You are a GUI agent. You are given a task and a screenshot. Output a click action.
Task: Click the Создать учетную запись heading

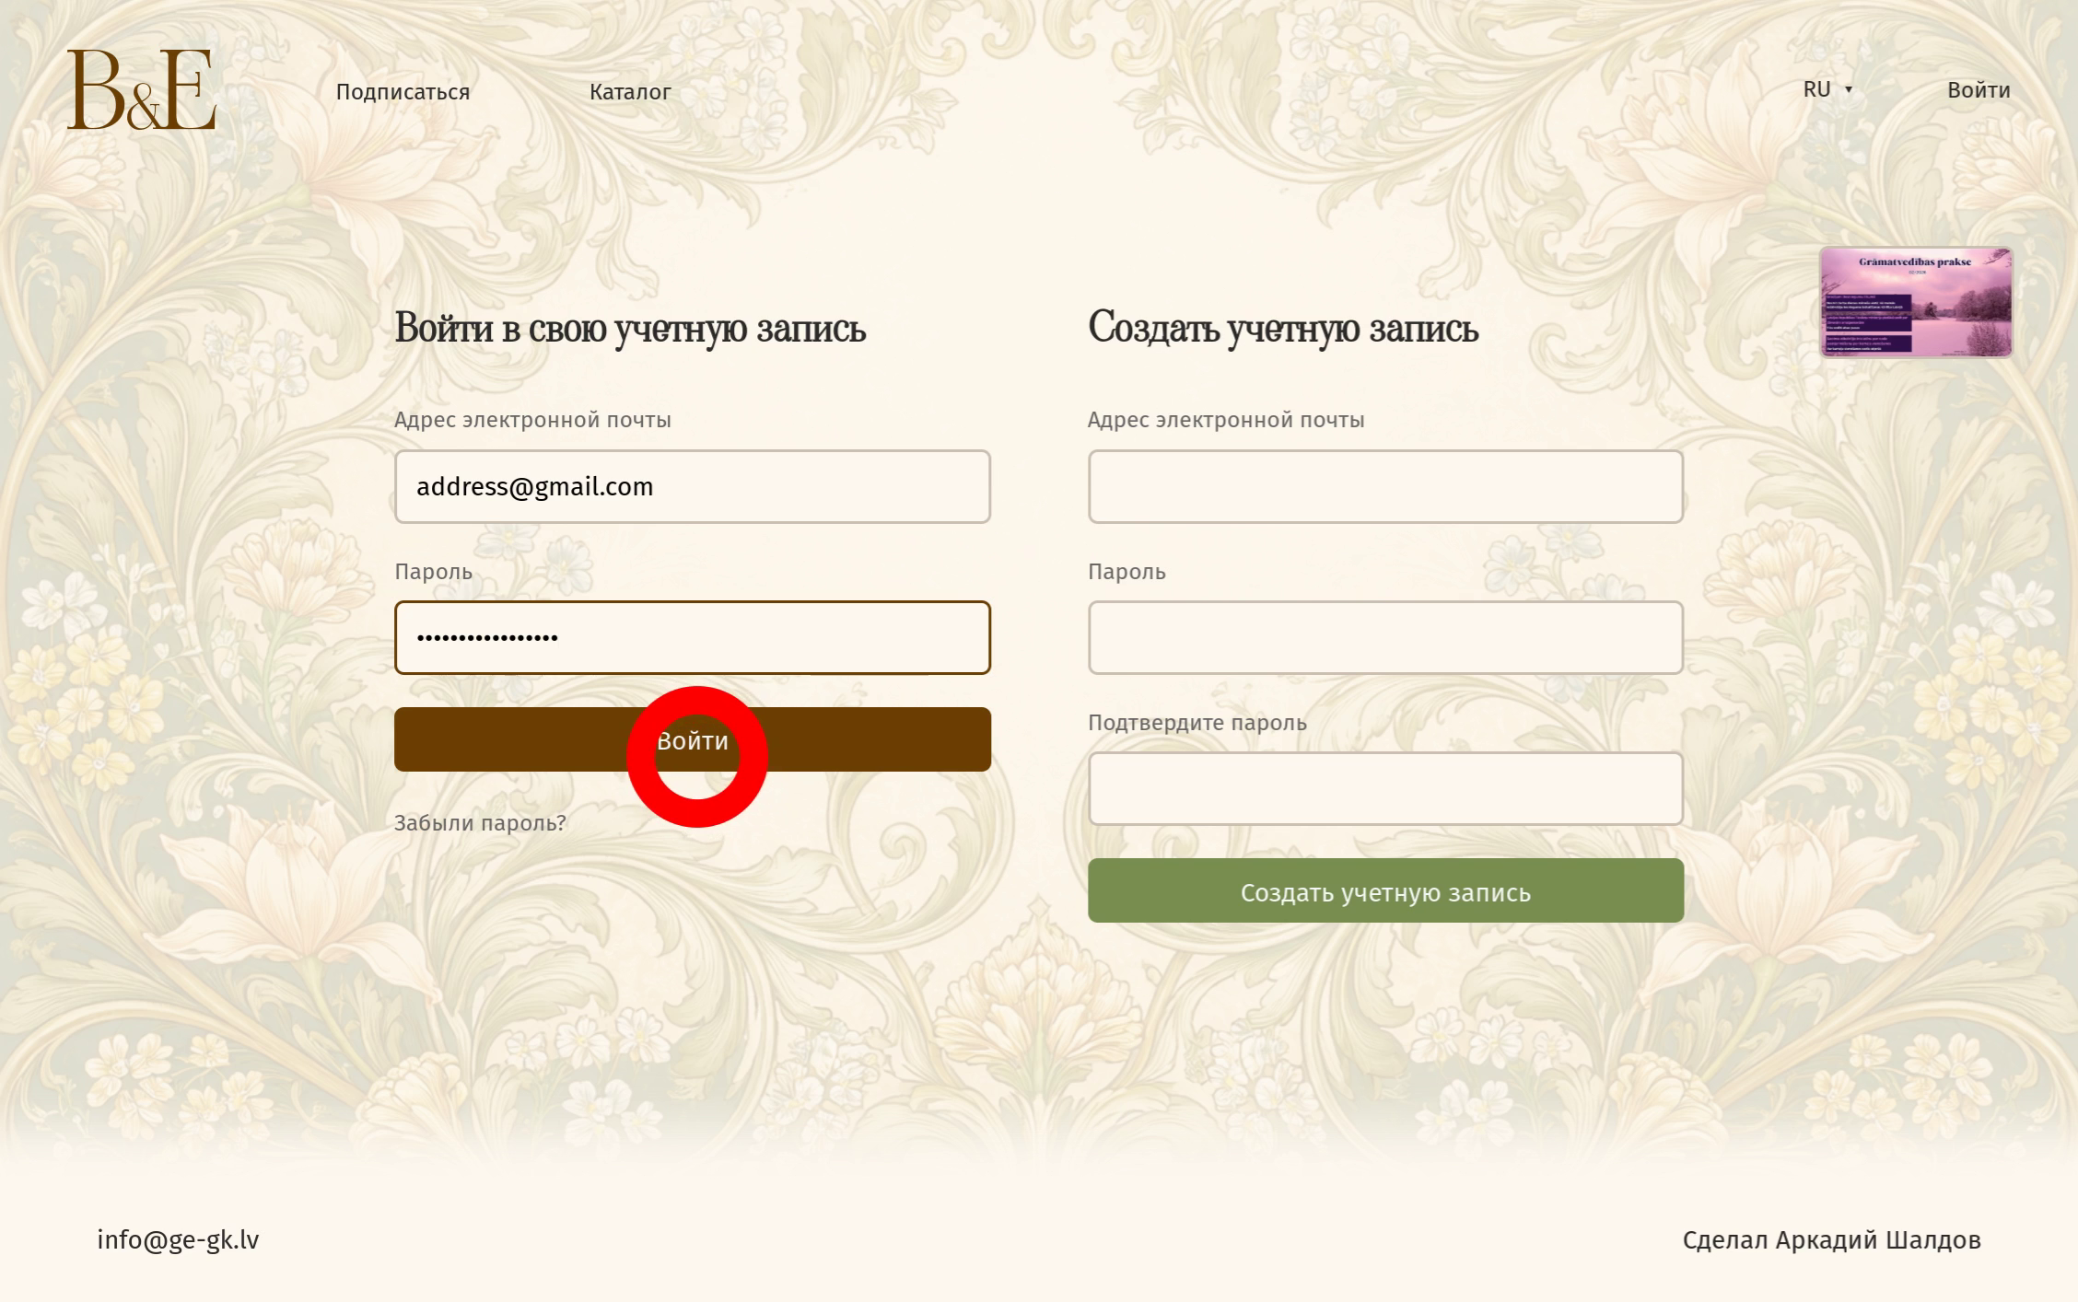[1282, 328]
